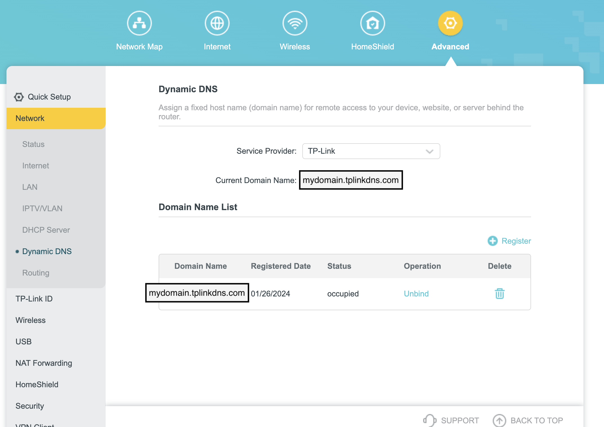Select IPTV/VLAN in the sidebar
Image resolution: width=604 pixels, height=427 pixels.
coord(42,208)
